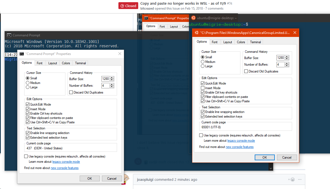Click scroll-down arrow of Command Prompt window

tap(271, 168)
